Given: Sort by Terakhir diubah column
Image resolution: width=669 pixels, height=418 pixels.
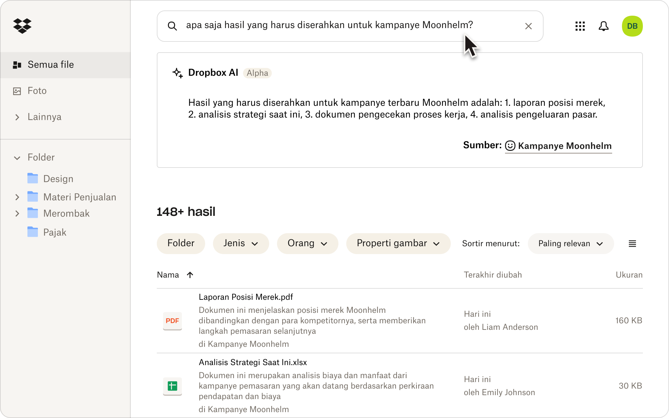Looking at the screenshot, I should (493, 275).
